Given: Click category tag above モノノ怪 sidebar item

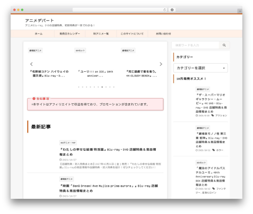Looking at the screenshot, I should pos(203,128).
